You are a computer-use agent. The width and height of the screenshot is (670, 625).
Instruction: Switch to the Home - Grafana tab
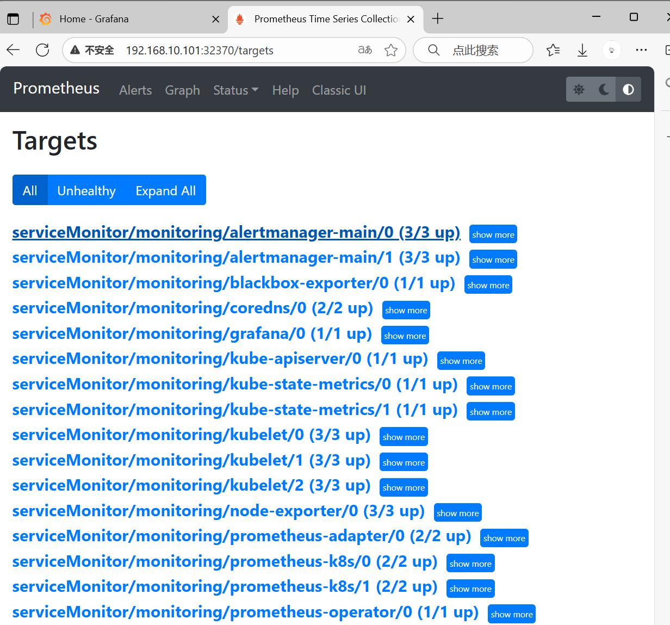[131, 19]
